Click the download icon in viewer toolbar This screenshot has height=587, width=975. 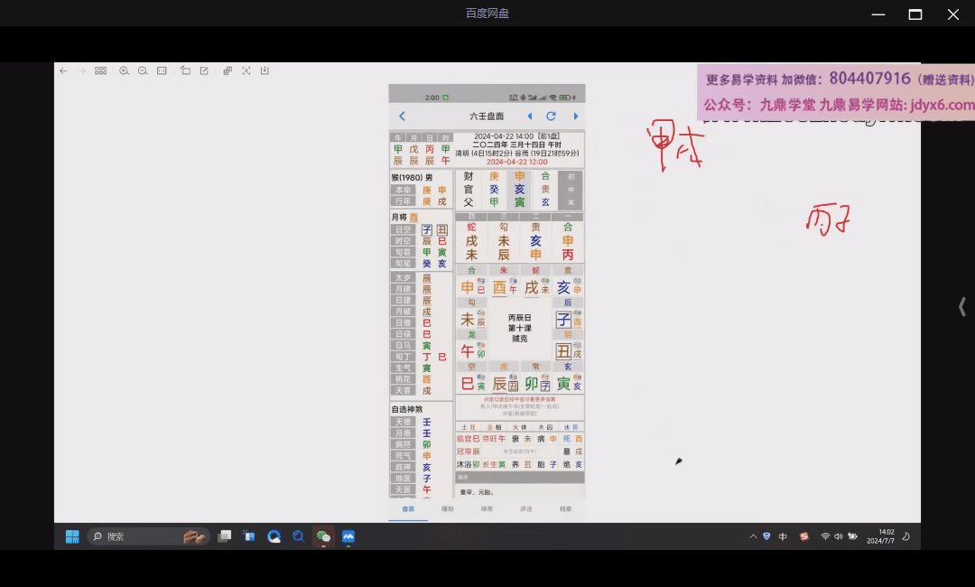pyautogui.click(x=265, y=70)
